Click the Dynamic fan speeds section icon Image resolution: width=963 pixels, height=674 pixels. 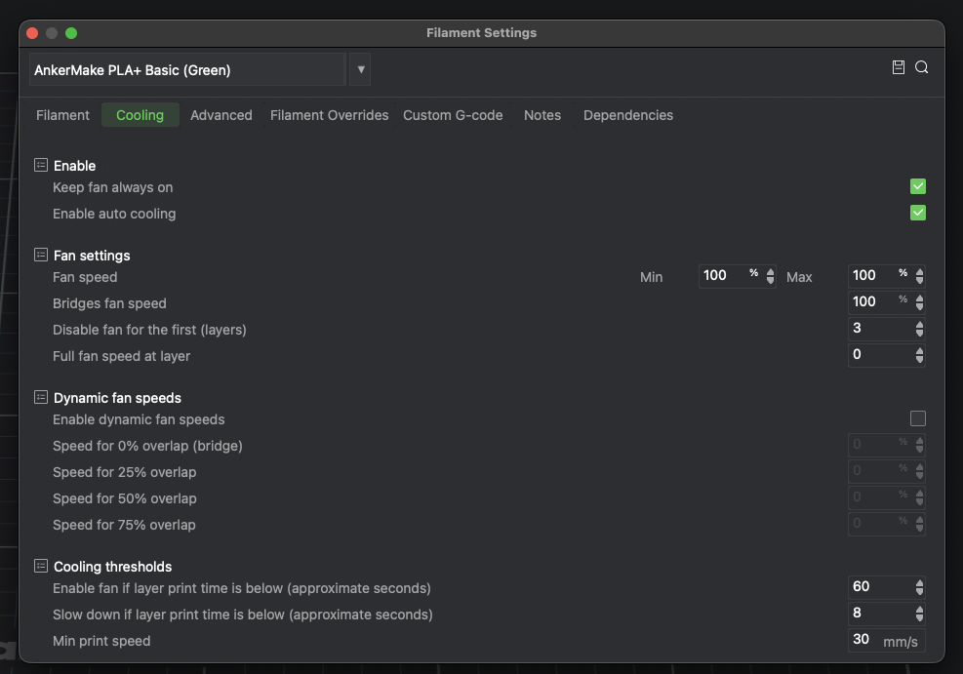click(41, 397)
